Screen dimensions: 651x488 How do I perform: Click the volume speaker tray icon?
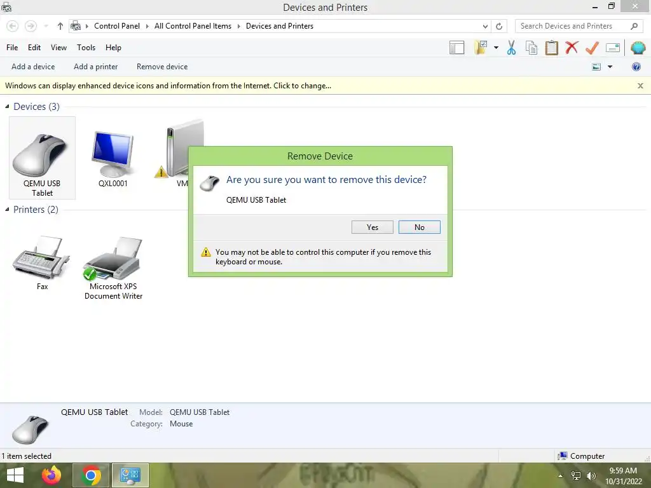click(x=591, y=476)
